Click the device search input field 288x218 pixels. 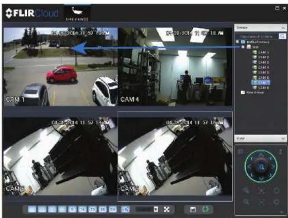pyautogui.click(x=257, y=37)
